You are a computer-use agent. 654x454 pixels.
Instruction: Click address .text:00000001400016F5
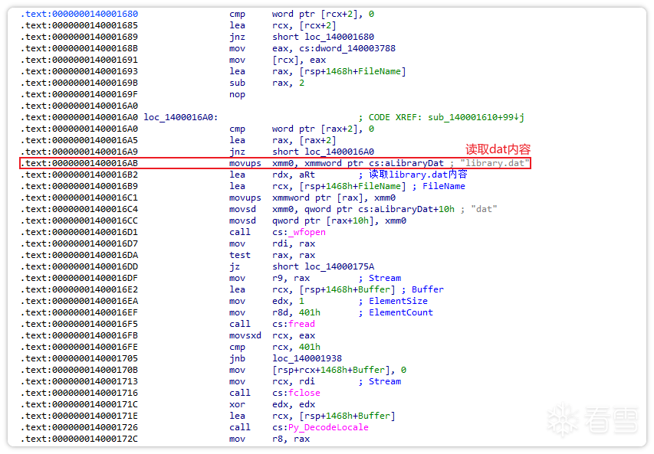coord(79,324)
